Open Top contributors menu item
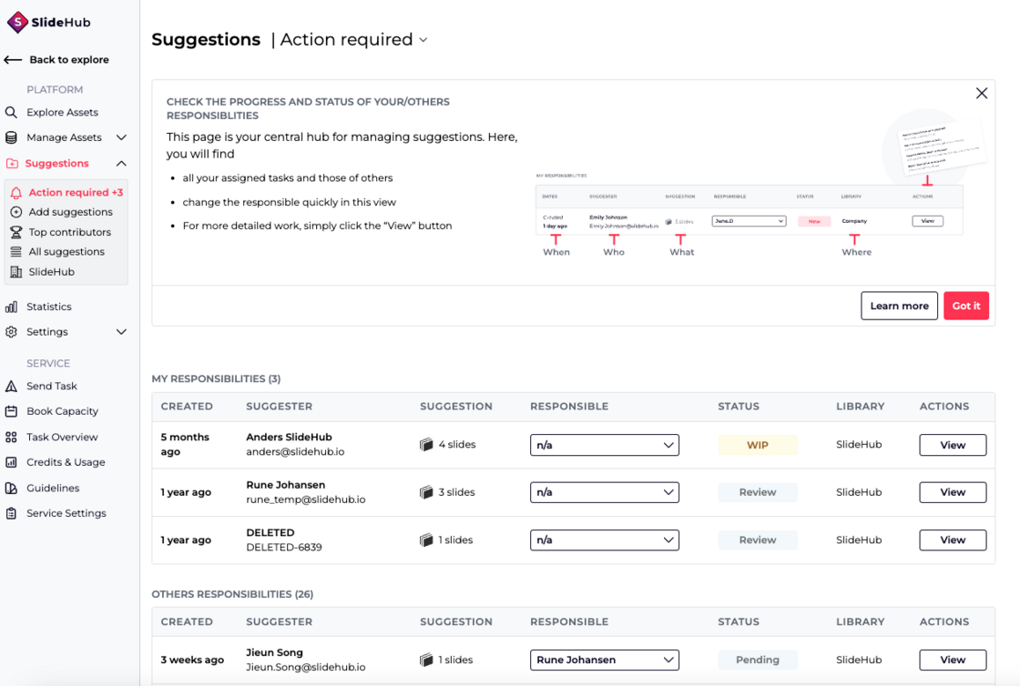This screenshot has width=1020, height=686. tap(69, 232)
